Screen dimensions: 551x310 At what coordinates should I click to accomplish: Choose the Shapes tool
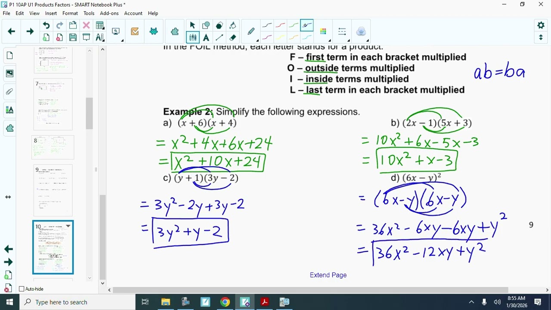point(206,25)
